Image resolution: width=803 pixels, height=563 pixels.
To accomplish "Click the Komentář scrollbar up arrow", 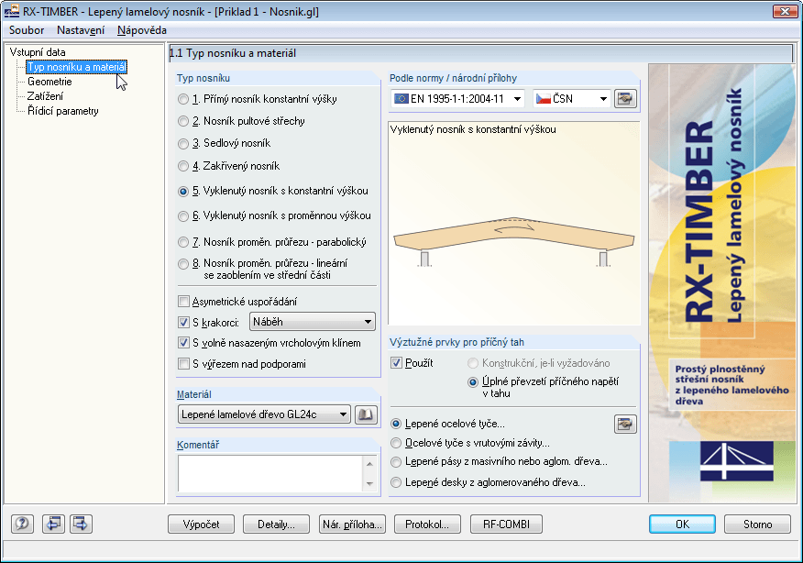I will [369, 464].
